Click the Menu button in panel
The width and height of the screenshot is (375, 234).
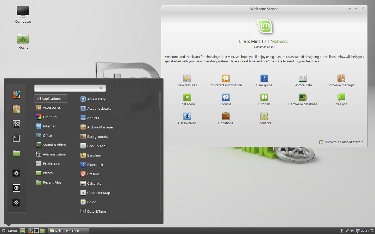pos(9,231)
